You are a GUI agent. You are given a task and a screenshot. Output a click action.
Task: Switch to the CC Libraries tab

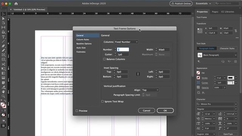click(x=228, y=12)
